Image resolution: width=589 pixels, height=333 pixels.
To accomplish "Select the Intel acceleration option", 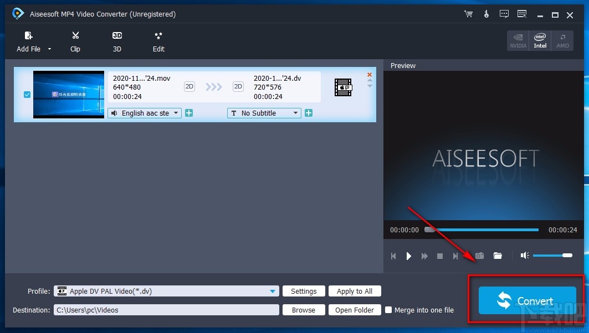I will click(540, 40).
